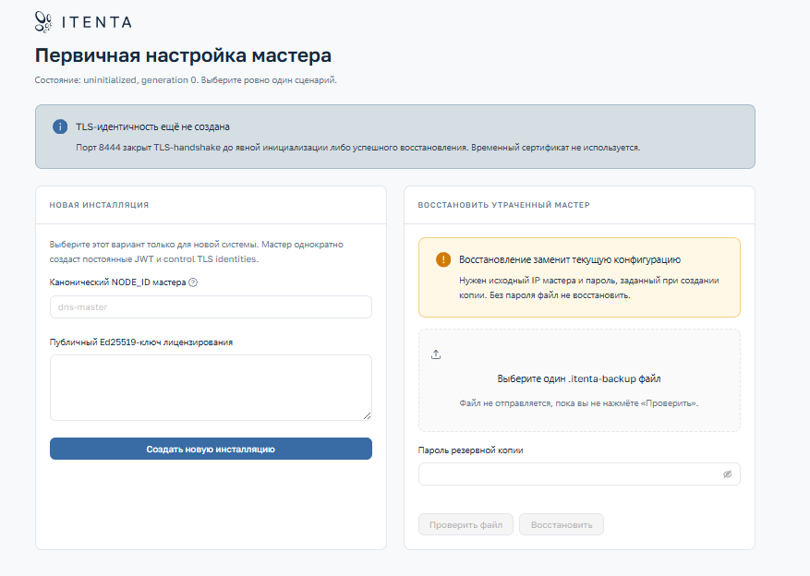
Task: Toggle backup password visibility eye icon
Action: click(x=728, y=474)
